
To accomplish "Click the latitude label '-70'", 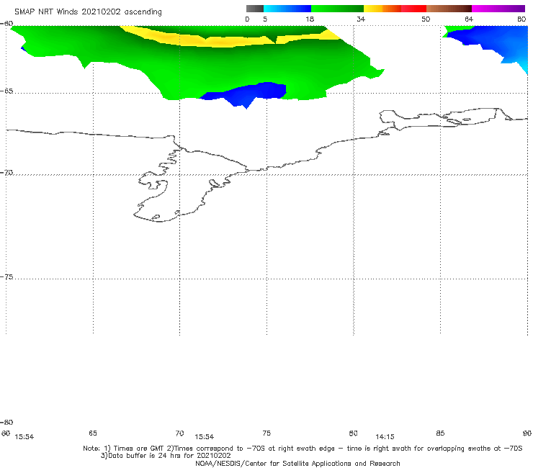I will click(6, 173).
